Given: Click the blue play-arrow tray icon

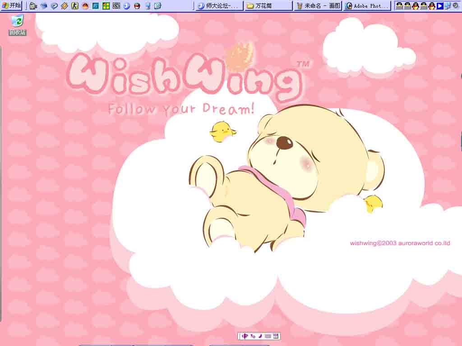Looking at the screenshot, I should pos(440,6).
